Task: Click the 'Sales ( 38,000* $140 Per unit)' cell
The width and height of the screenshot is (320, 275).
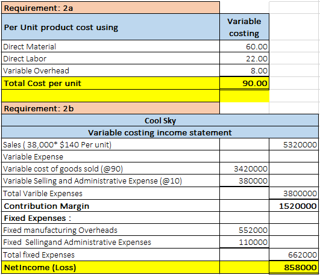Action: pos(111,144)
